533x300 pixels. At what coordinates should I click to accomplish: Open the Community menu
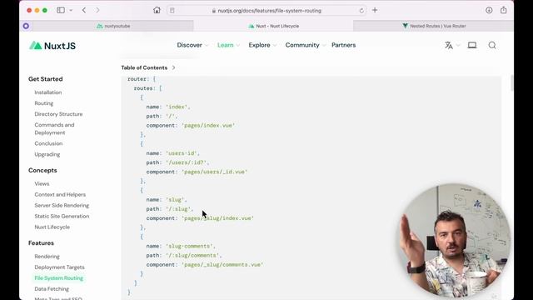tap(306, 45)
